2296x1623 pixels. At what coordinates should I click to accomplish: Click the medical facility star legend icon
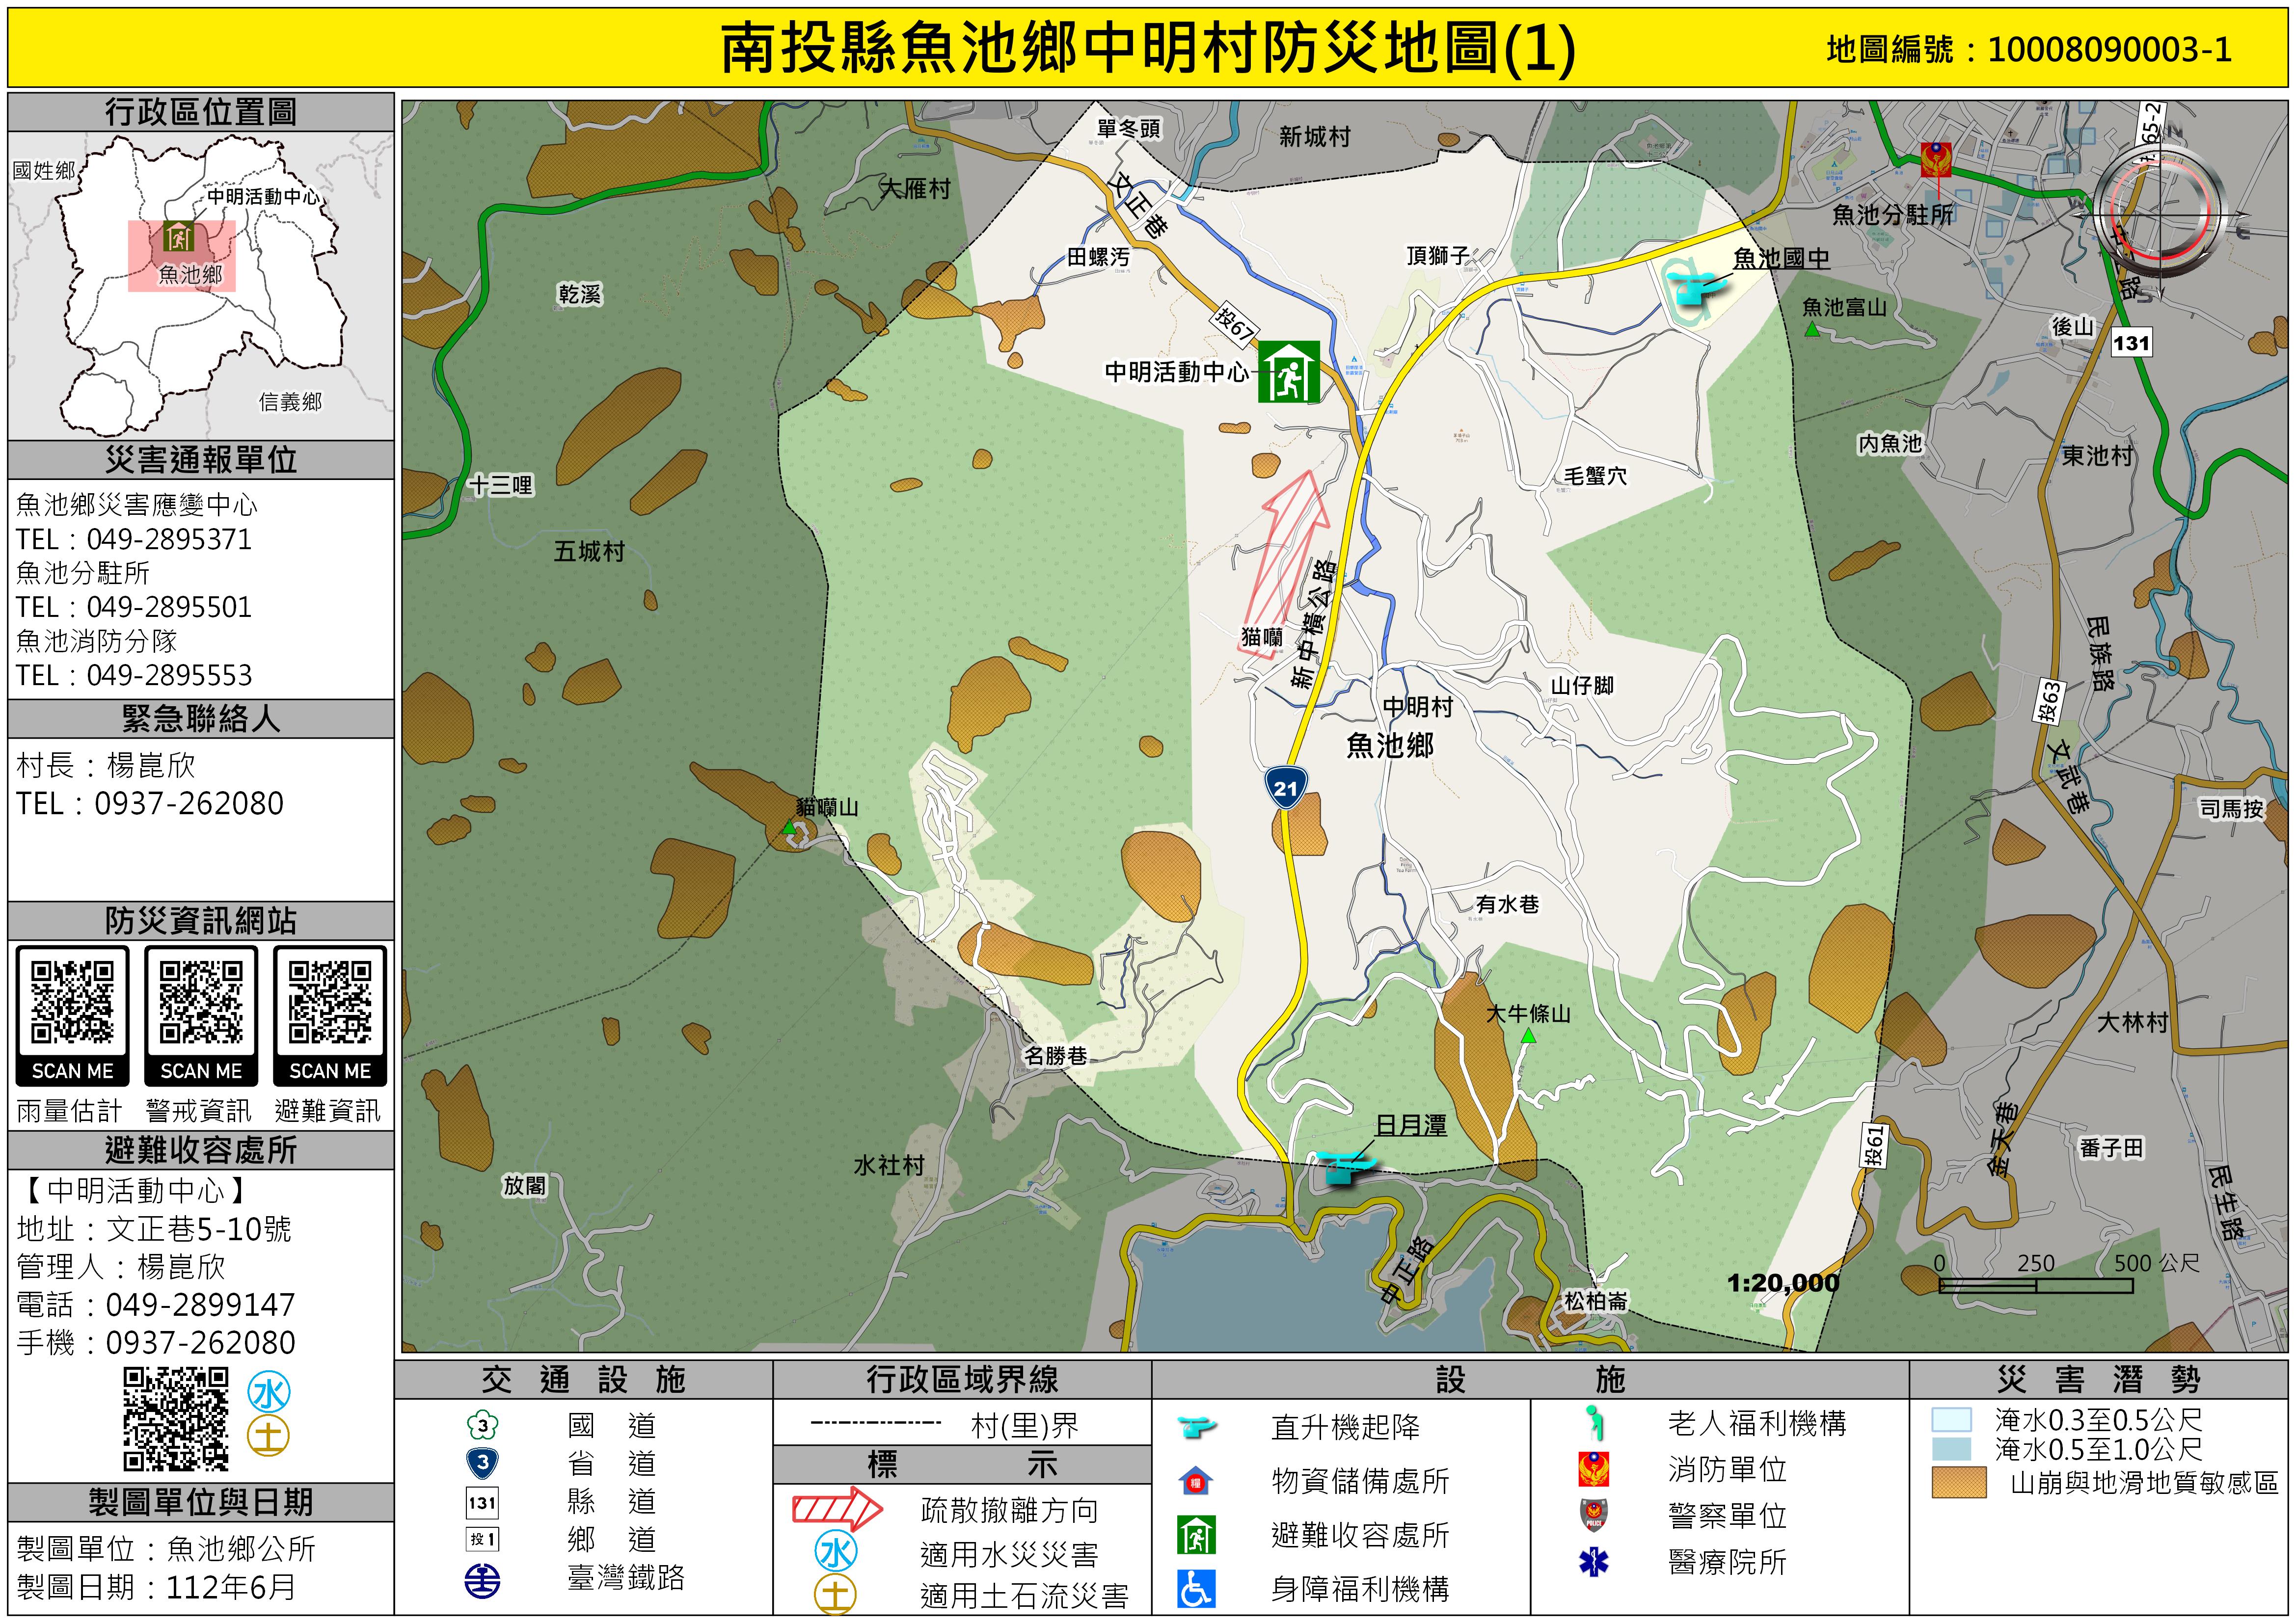[x=1593, y=1562]
